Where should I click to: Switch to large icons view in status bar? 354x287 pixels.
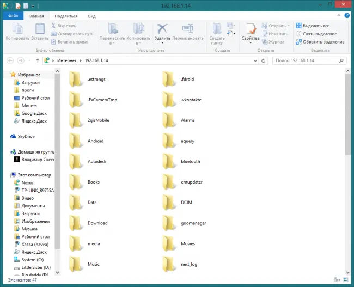coord(345,280)
